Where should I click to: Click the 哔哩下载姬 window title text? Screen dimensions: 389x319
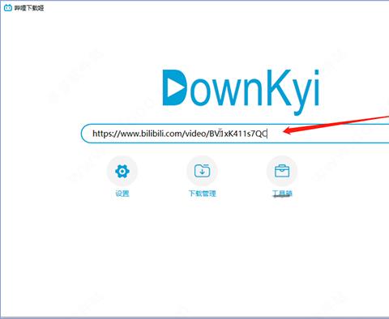tap(29, 8)
